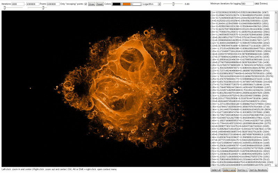This screenshot has height=173, width=278.
Task: Pick the white third color swatch
Action: pyautogui.click(x=137, y=4)
